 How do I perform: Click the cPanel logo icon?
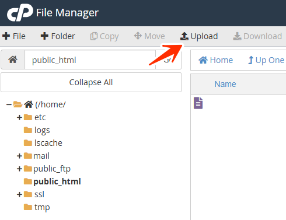pyautogui.click(x=20, y=13)
